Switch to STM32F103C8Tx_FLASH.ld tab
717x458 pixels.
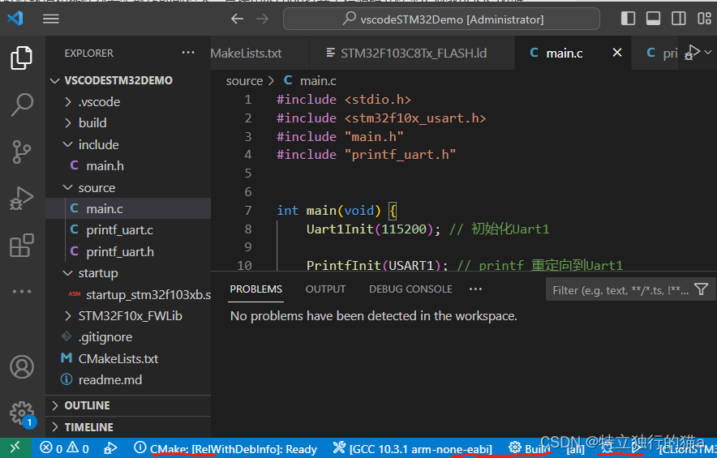tap(412, 53)
